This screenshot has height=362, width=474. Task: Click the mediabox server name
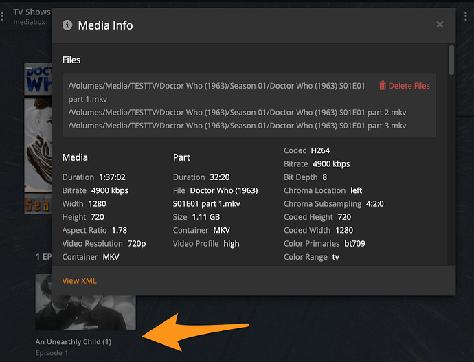(28, 22)
